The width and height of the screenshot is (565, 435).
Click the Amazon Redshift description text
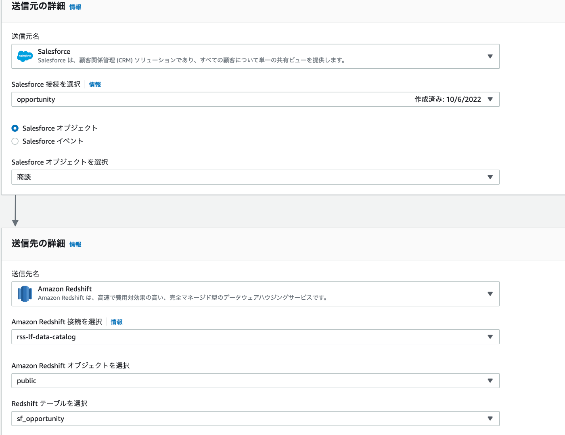(x=183, y=298)
